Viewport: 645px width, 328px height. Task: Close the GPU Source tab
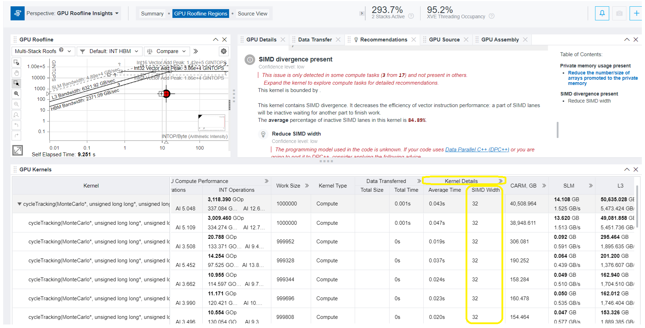click(466, 40)
